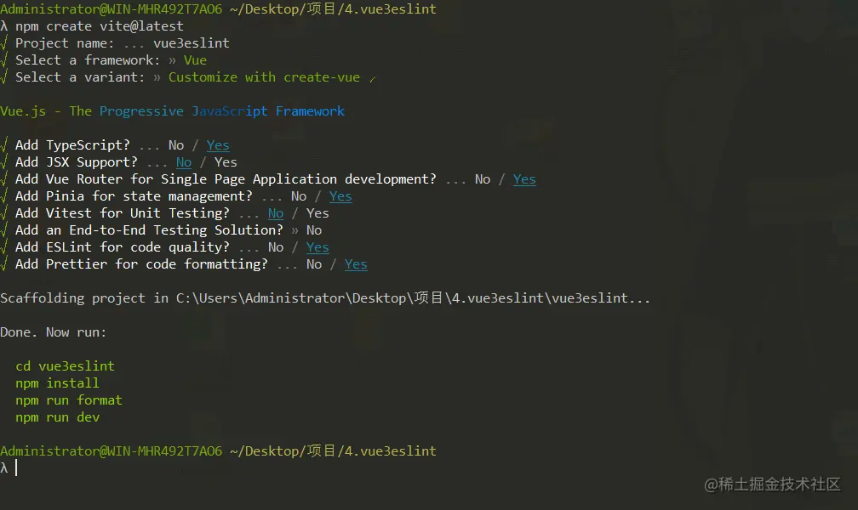Viewport: 858px width, 510px height.
Task: Click the framework value 'Vue'
Action: click(196, 60)
